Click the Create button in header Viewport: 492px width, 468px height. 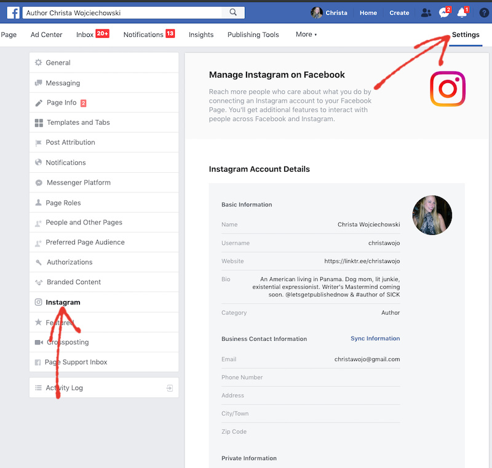[x=399, y=12]
